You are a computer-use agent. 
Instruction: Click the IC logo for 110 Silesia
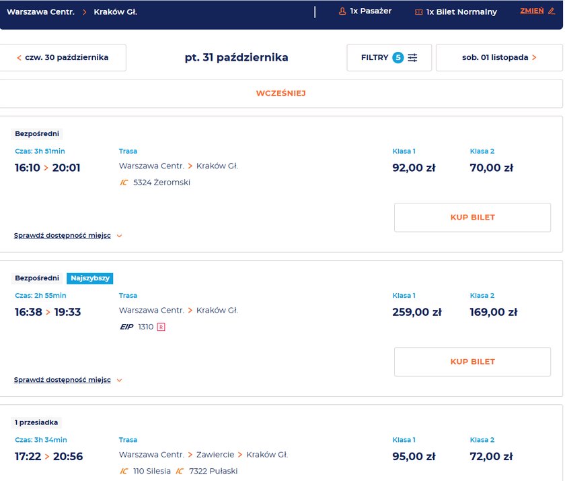(124, 471)
